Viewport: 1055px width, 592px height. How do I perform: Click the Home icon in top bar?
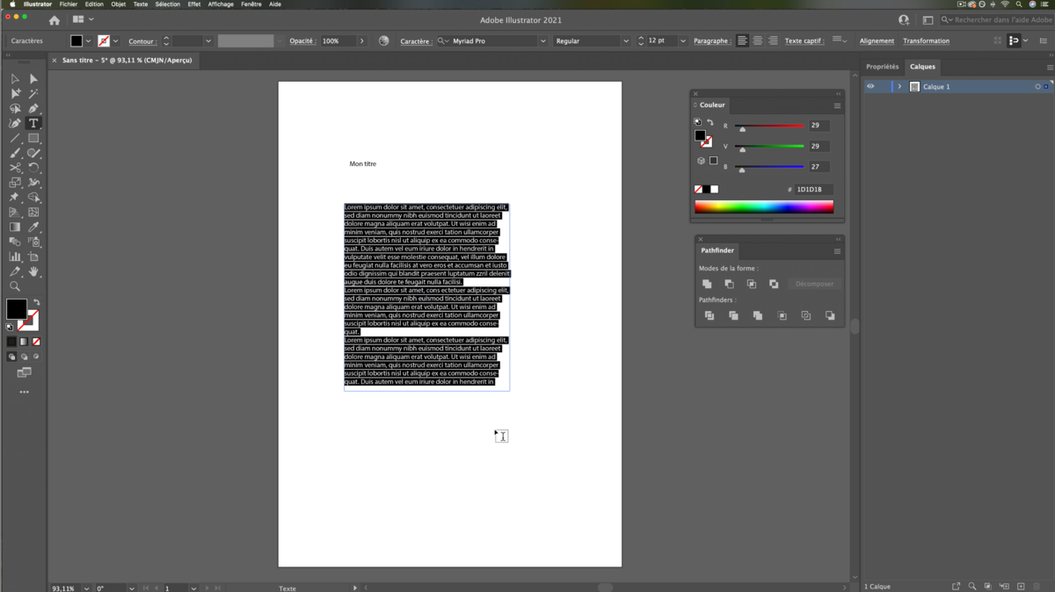[x=55, y=20]
